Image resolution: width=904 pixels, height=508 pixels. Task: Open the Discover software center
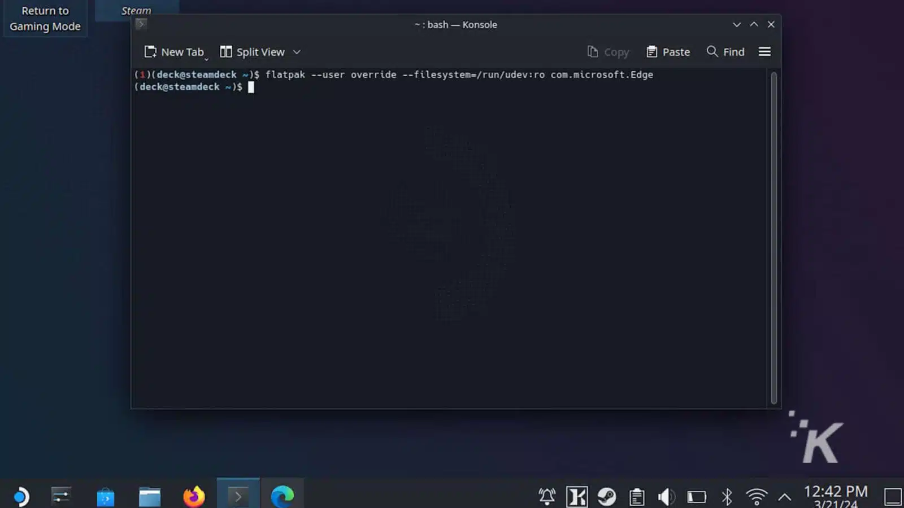pyautogui.click(x=106, y=497)
